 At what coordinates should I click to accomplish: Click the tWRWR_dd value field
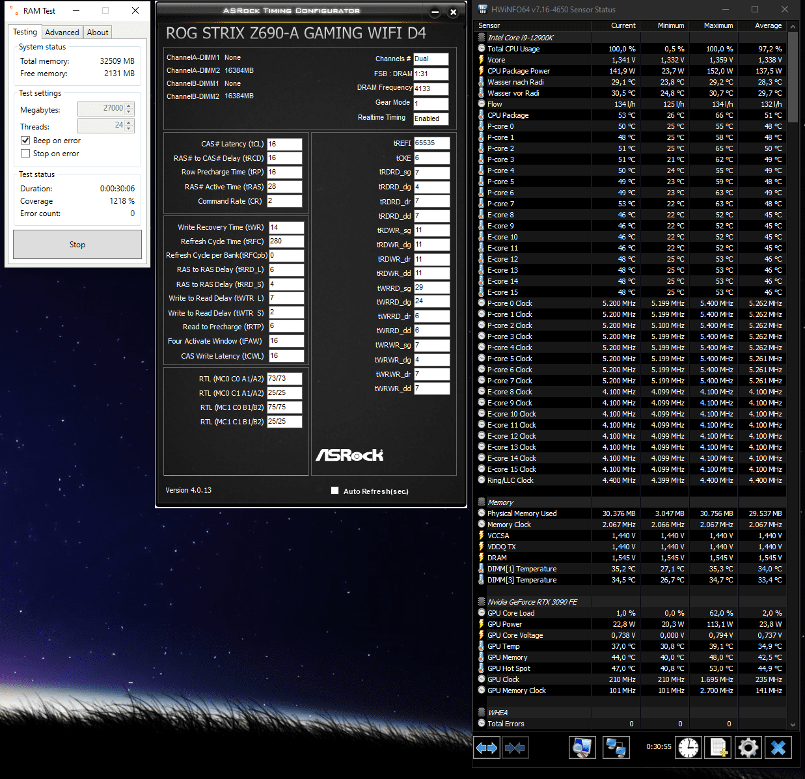(x=431, y=389)
